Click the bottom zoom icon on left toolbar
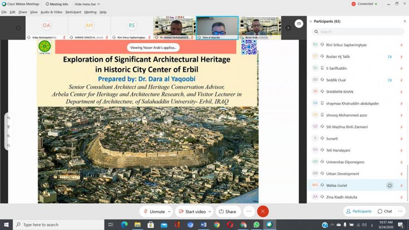Viewport: 409px width, 230px height. click(8, 145)
